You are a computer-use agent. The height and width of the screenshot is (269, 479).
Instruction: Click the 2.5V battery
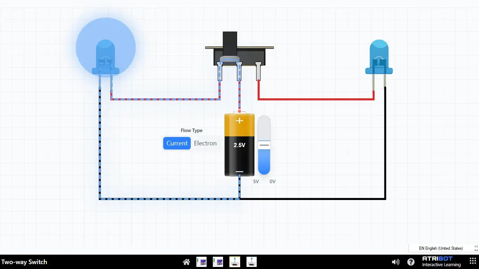(x=239, y=144)
